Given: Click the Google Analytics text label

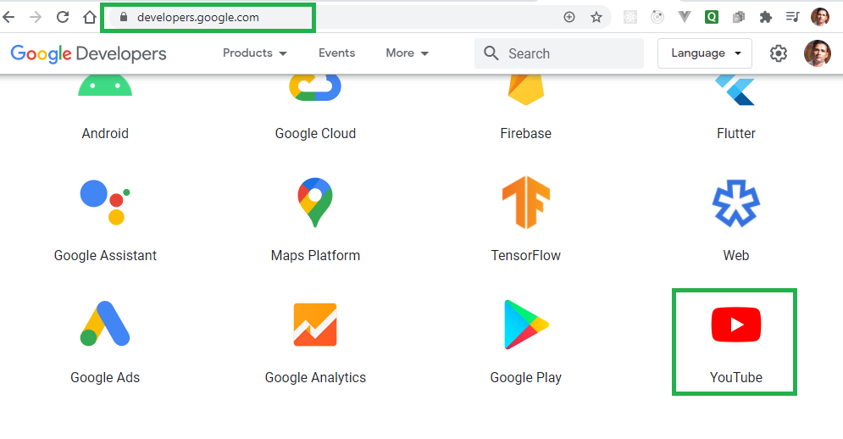Looking at the screenshot, I should point(315,378).
